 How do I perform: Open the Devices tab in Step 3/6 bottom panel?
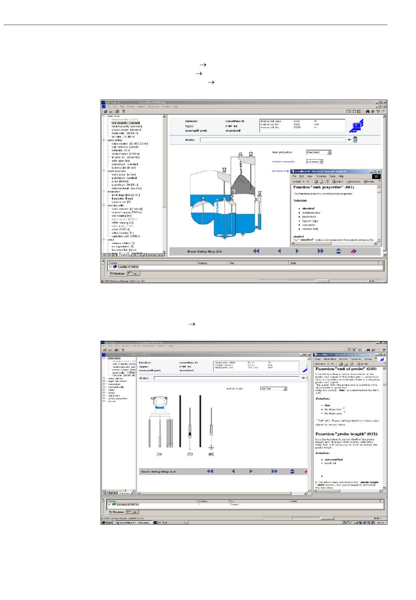pos(116,512)
